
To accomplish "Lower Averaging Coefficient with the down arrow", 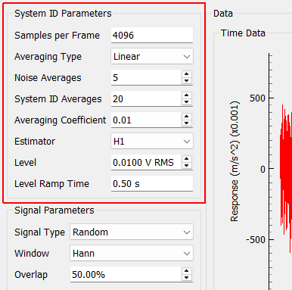I will pyautogui.click(x=187, y=123).
